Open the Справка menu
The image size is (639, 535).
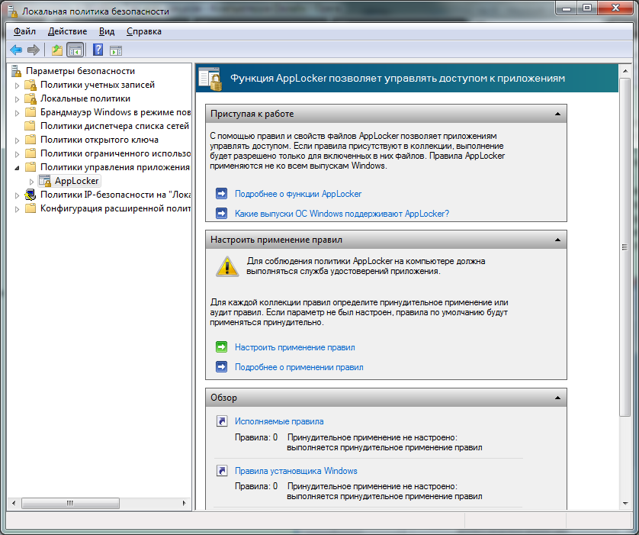(144, 31)
